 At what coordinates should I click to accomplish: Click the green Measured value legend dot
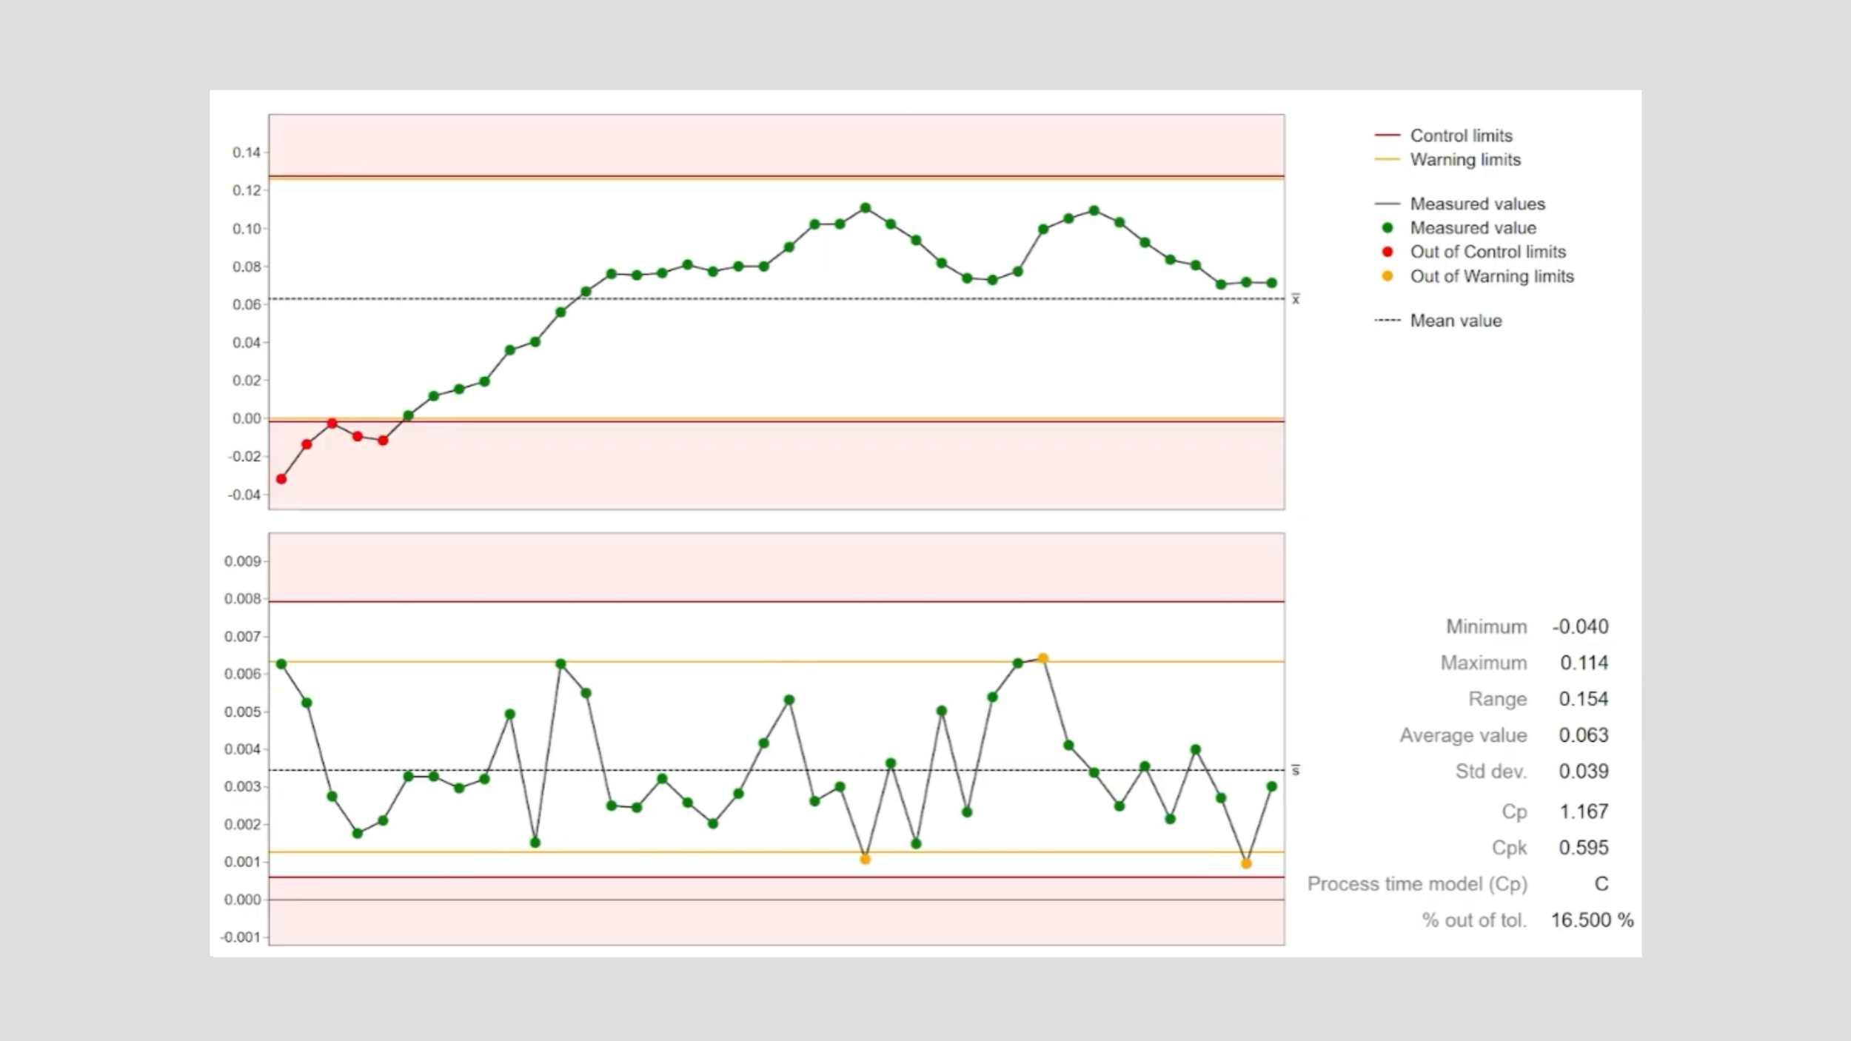click(x=1388, y=228)
